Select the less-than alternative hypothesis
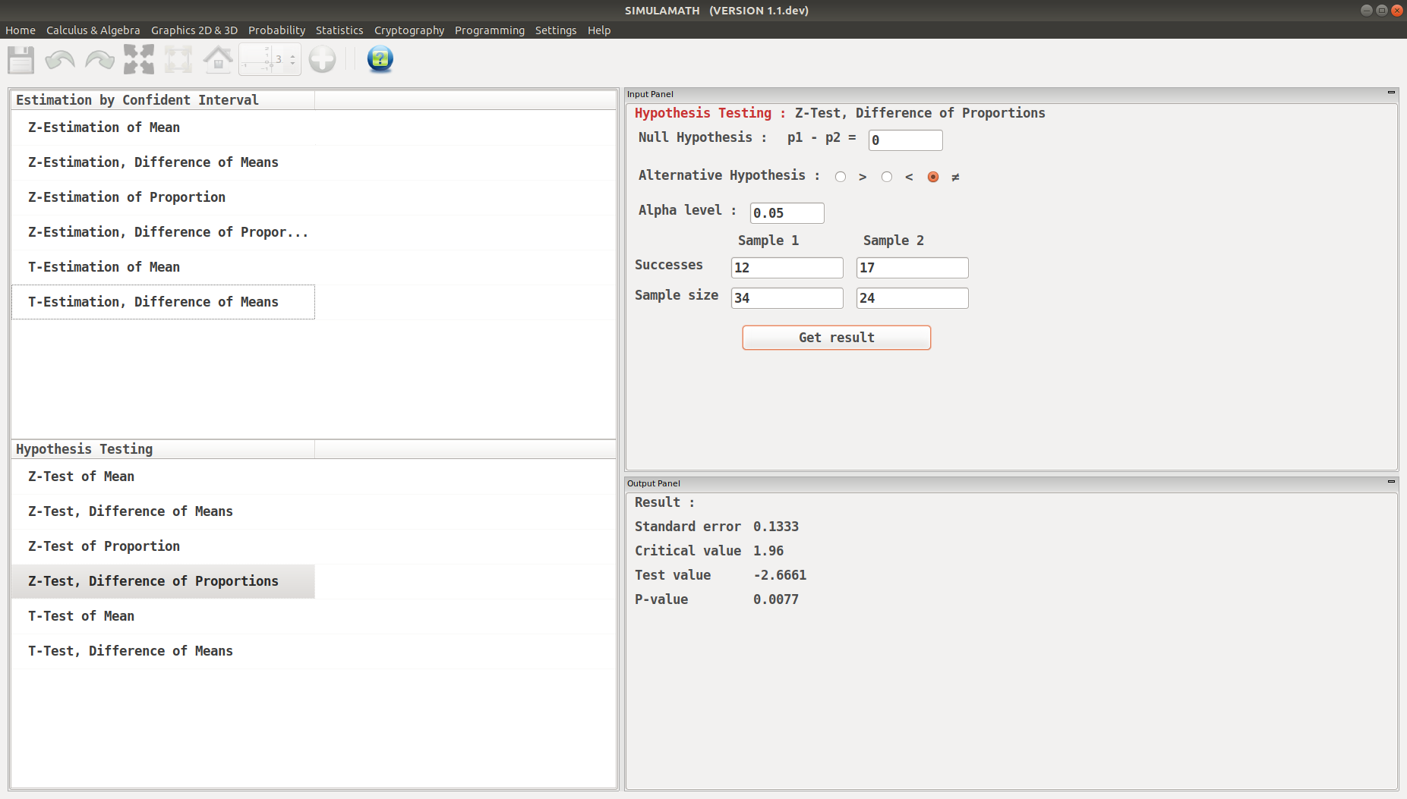Viewport: 1407px width, 799px height. [886, 177]
